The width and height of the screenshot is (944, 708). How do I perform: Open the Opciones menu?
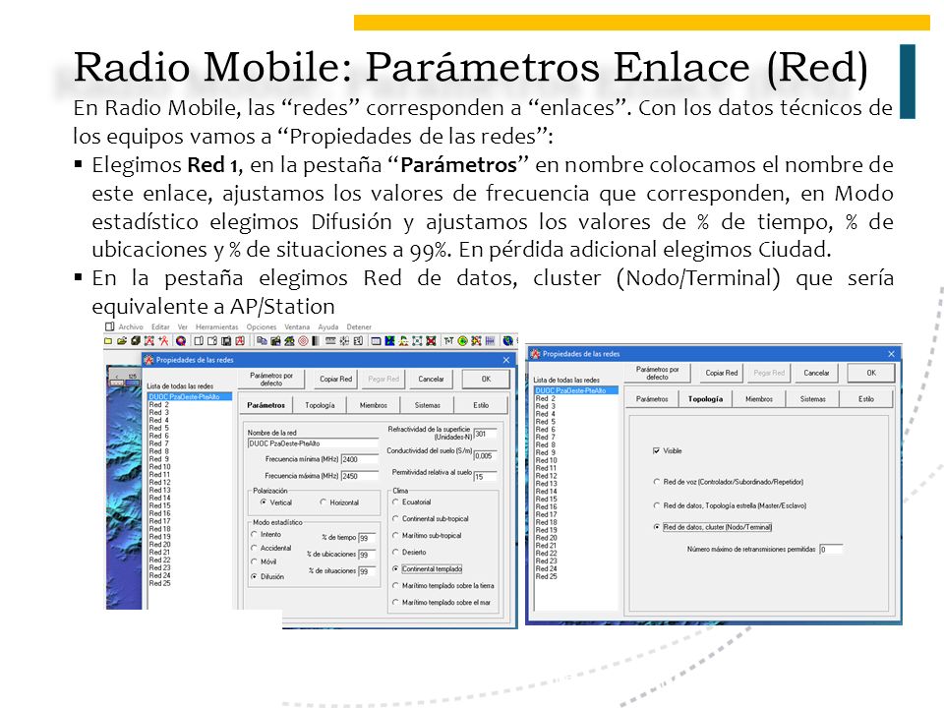point(262,326)
